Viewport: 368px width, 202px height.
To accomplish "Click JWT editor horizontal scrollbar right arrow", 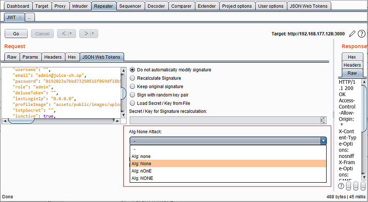I will [x=118, y=121].
